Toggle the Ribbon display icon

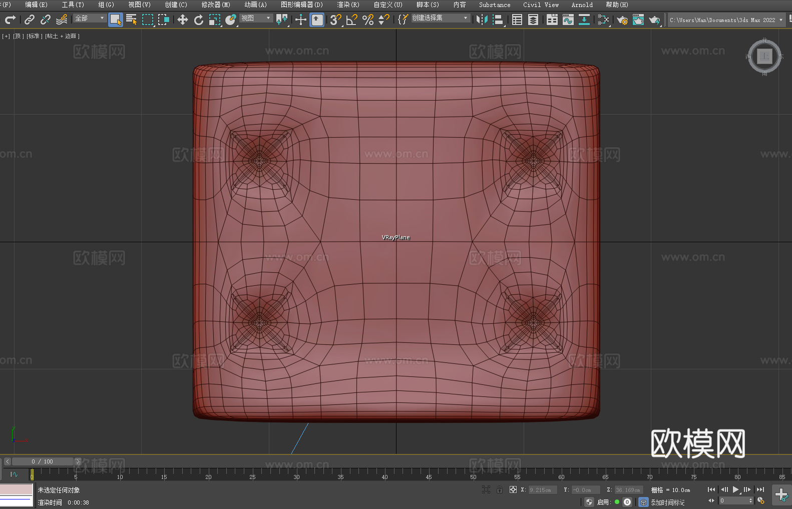pos(552,20)
